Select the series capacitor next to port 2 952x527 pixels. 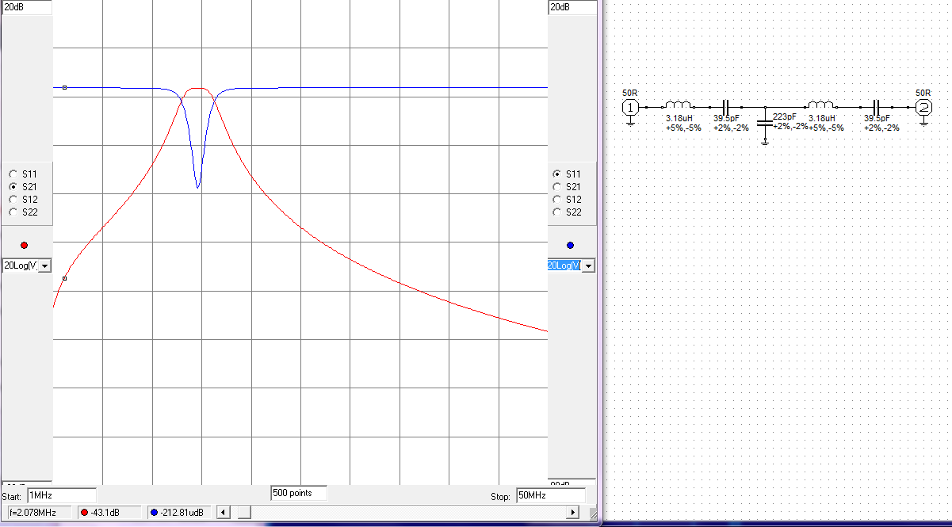click(877, 106)
